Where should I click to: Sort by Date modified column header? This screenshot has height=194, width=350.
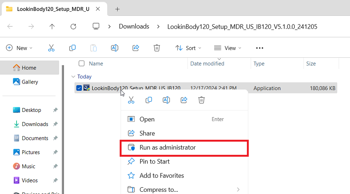(x=207, y=64)
